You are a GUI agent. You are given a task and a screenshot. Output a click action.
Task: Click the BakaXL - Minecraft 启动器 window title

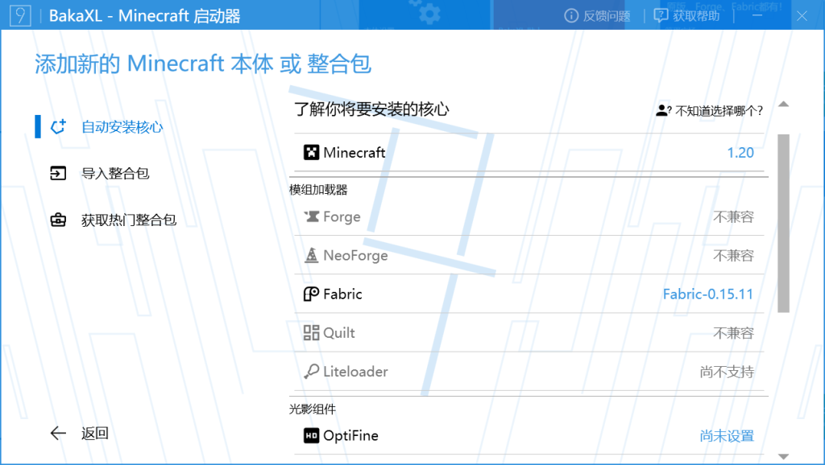145,16
